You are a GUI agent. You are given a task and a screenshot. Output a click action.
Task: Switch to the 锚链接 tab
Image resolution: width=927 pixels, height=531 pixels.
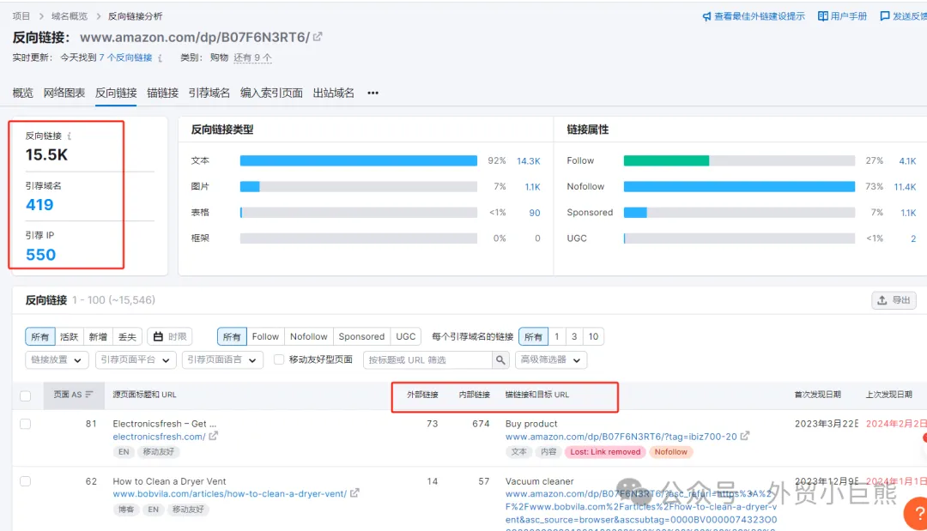click(162, 93)
